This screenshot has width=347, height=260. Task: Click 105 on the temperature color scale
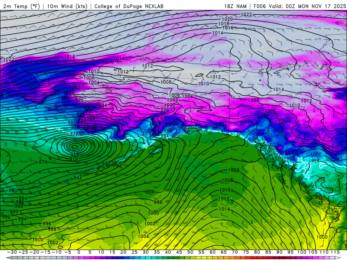[x=313, y=252]
